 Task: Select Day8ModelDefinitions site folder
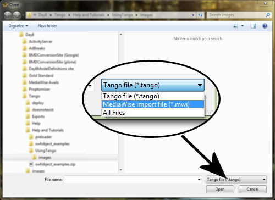point(51,69)
